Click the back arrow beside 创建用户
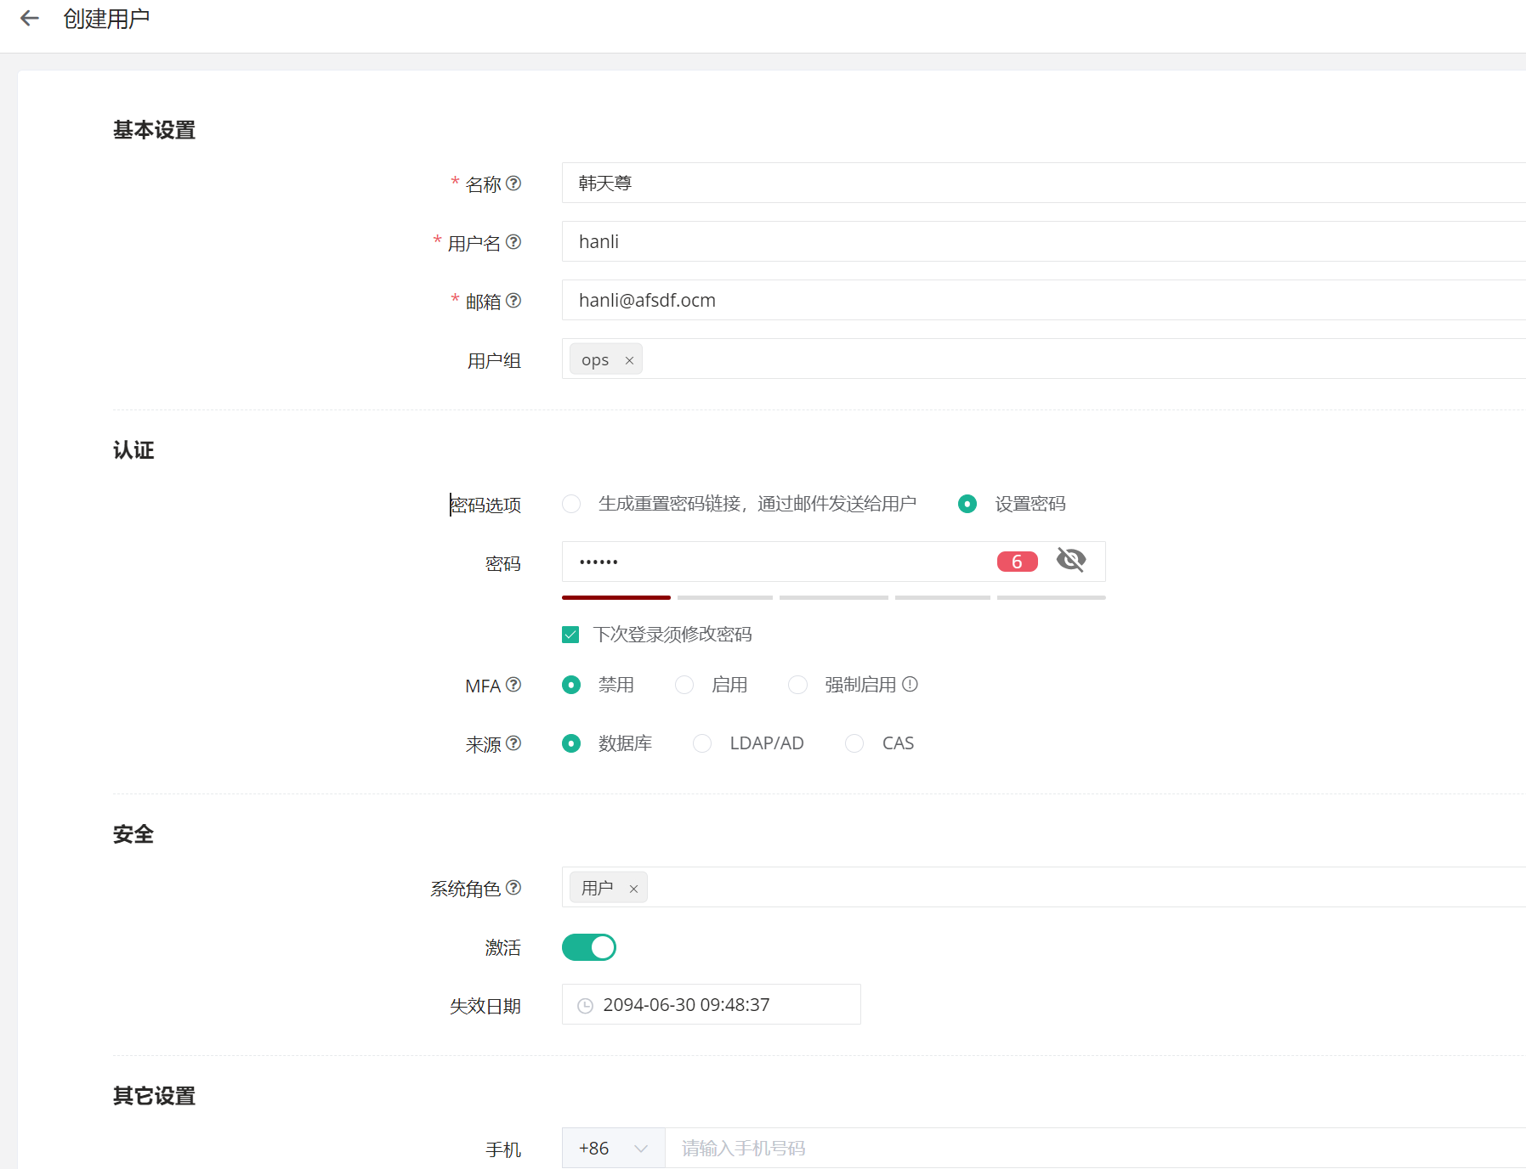Image resolution: width=1526 pixels, height=1169 pixels. [x=30, y=19]
